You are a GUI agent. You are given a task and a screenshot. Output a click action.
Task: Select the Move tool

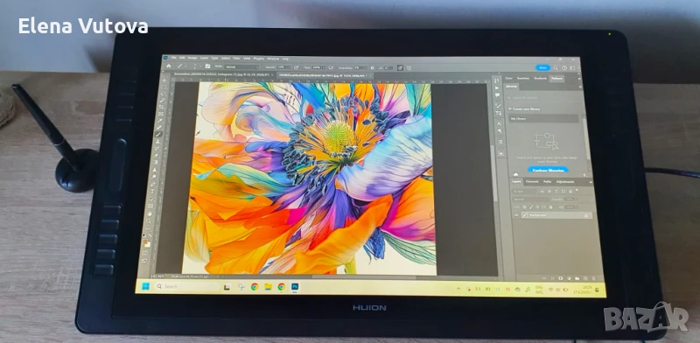click(164, 80)
